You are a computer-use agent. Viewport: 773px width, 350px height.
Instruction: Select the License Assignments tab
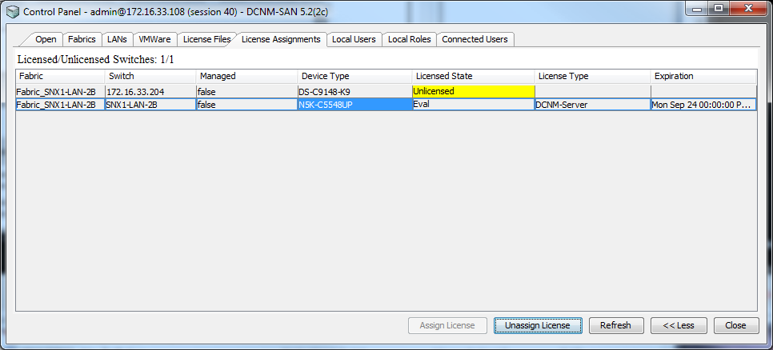coord(281,39)
